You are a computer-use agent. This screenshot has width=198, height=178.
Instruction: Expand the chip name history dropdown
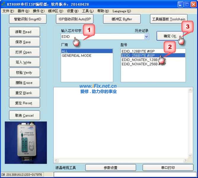[146, 37]
